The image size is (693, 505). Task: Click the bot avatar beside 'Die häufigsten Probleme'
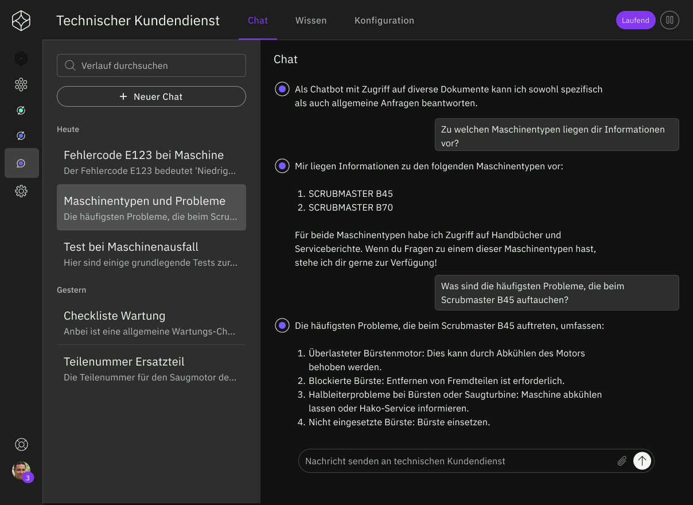pyautogui.click(x=282, y=325)
